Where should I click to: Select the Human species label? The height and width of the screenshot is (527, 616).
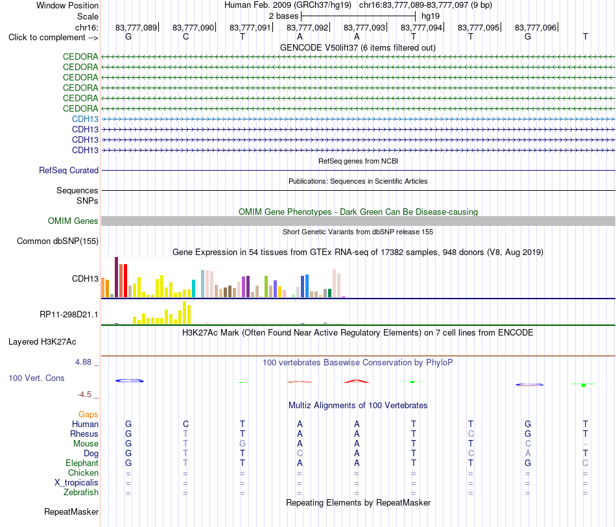tap(85, 424)
